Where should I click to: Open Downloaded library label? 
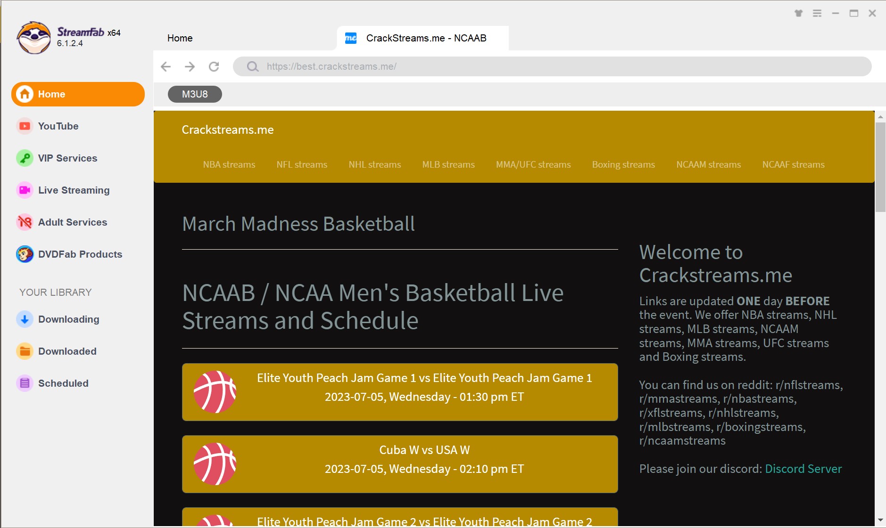pyautogui.click(x=67, y=351)
